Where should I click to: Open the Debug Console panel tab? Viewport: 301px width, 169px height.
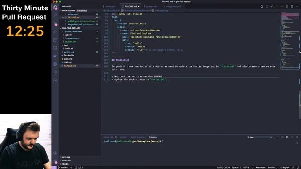click(x=138, y=137)
